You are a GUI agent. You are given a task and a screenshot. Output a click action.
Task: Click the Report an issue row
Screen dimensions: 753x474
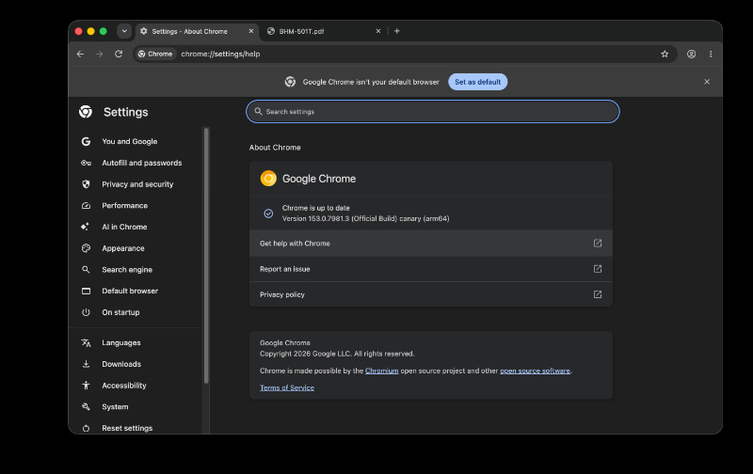click(x=431, y=269)
